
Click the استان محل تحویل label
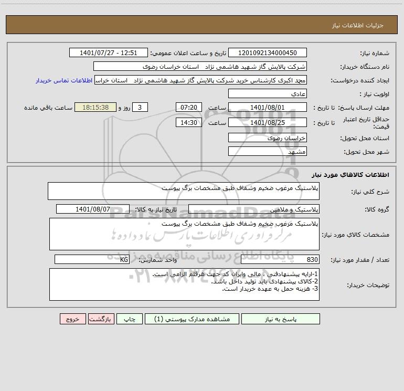click(365, 139)
